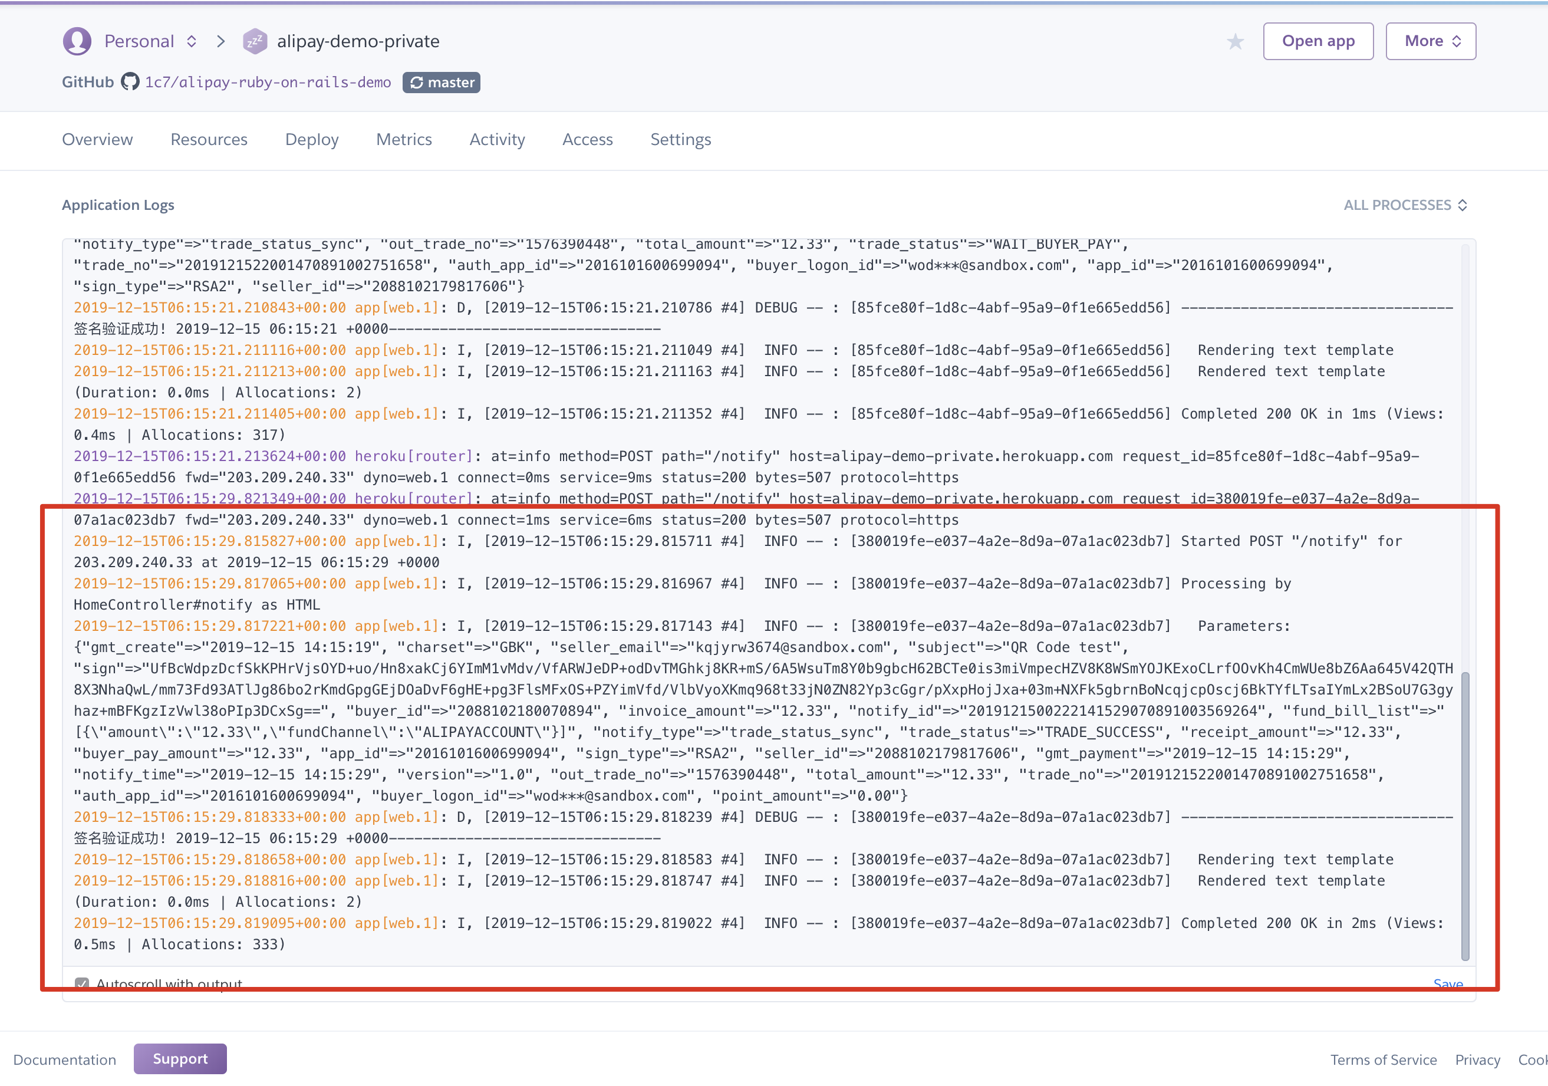Switch to the Deploy tab
This screenshot has height=1086, width=1548.
(311, 140)
